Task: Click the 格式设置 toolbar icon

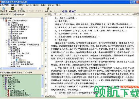Action: (4, 9)
